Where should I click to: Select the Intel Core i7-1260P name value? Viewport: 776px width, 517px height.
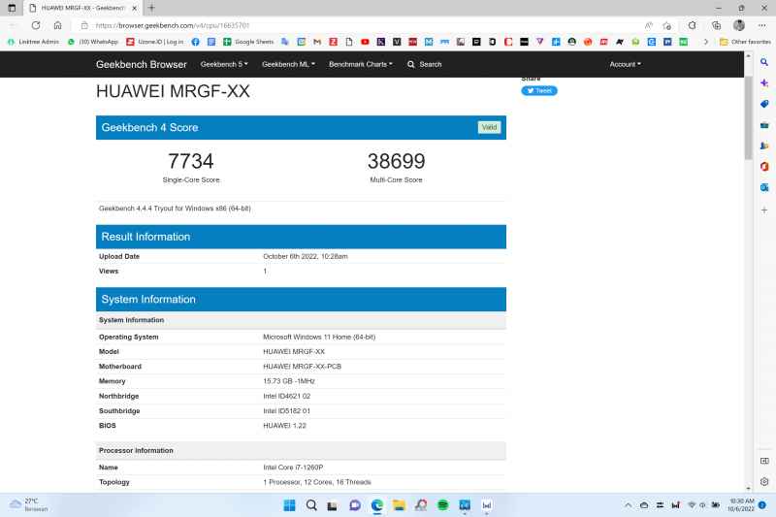tap(293, 468)
